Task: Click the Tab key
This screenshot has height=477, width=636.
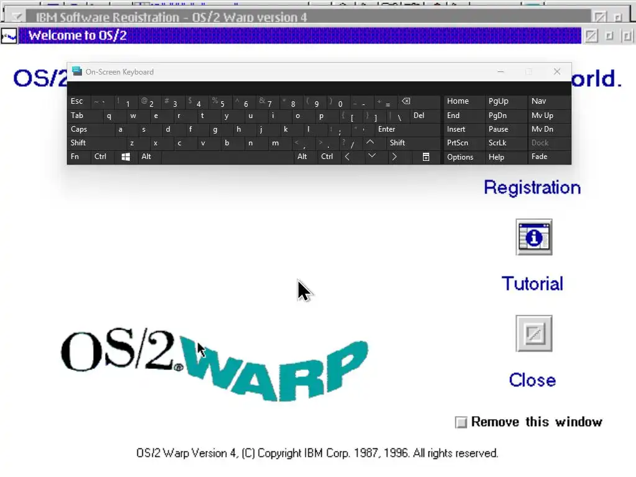Action: 84,116
